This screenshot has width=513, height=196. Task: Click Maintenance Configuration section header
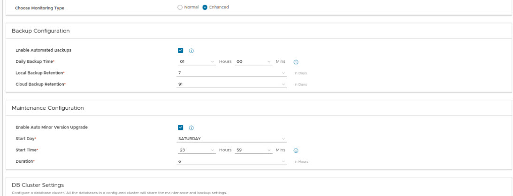pos(48,108)
